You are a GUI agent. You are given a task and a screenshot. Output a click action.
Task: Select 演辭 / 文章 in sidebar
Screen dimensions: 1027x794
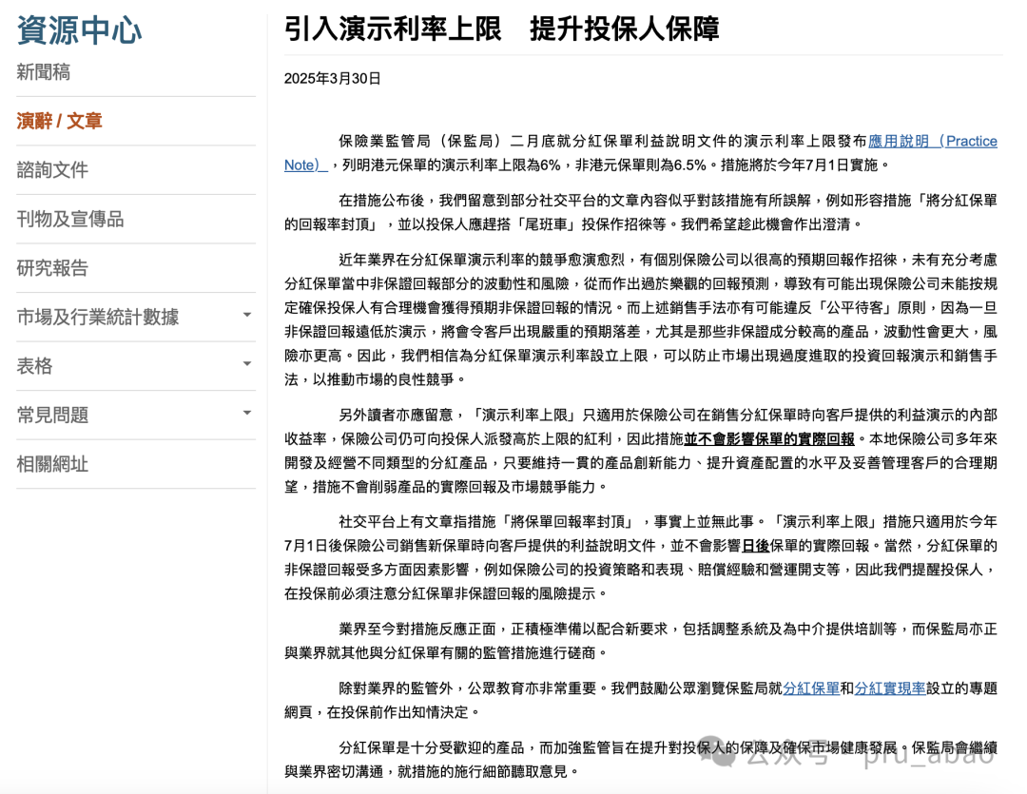pyautogui.click(x=60, y=121)
